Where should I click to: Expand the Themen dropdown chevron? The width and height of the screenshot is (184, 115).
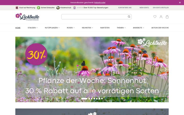[x=125, y=28]
